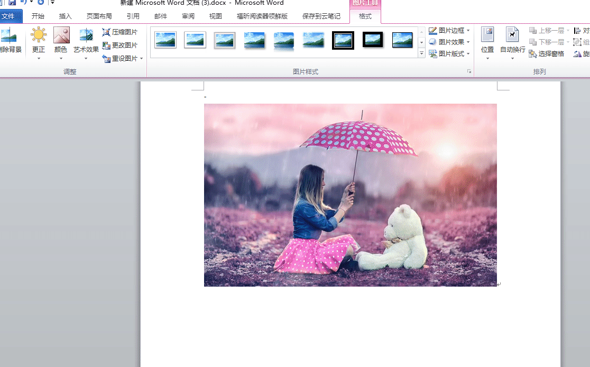Open the Position (位置) layout menu
The height and width of the screenshot is (367, 590).
click(x=487, y=41)
